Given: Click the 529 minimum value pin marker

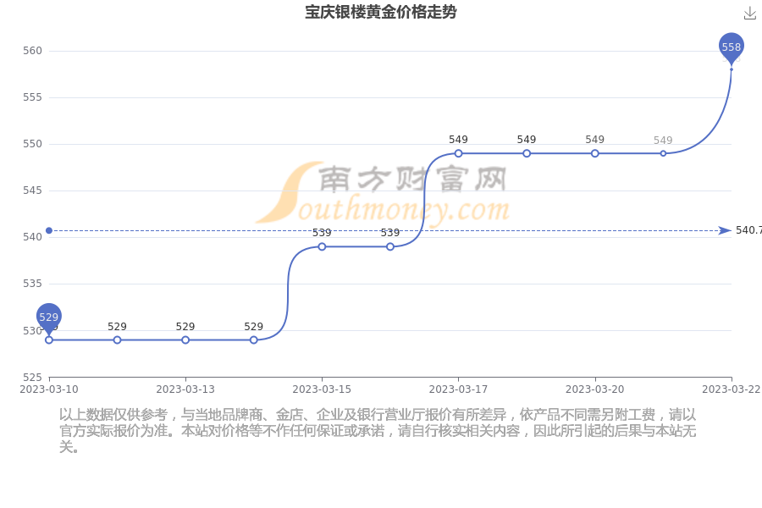Looking at the screenshot, I should 48,318.
